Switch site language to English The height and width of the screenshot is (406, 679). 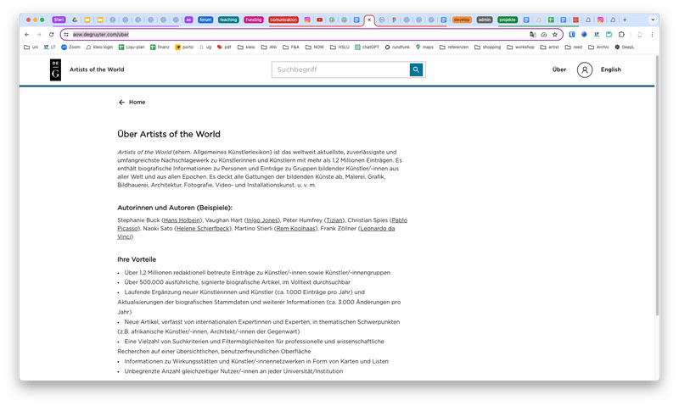pyautogui.click(x=610, y=70)
